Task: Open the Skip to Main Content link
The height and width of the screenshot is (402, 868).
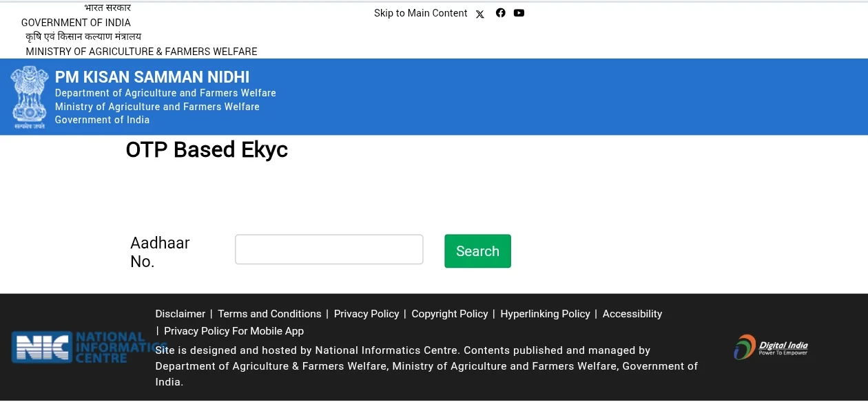Action: 420,13
